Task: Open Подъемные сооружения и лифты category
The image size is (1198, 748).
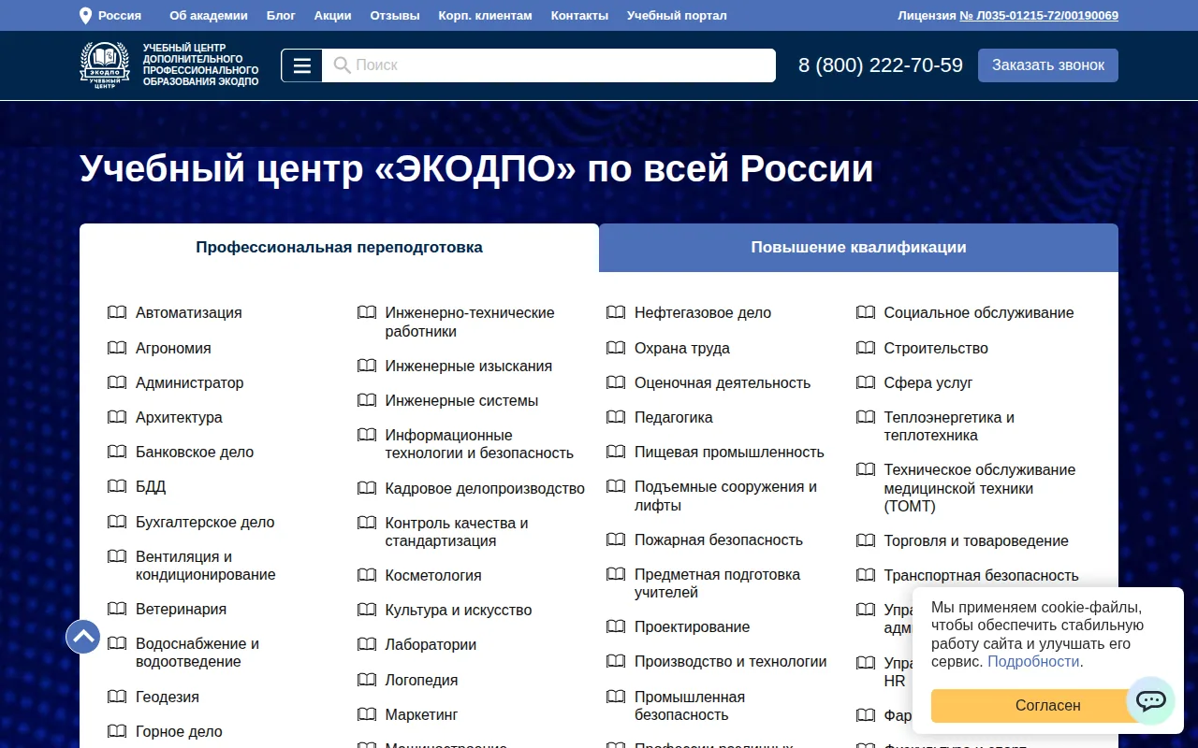Action: 725,496
